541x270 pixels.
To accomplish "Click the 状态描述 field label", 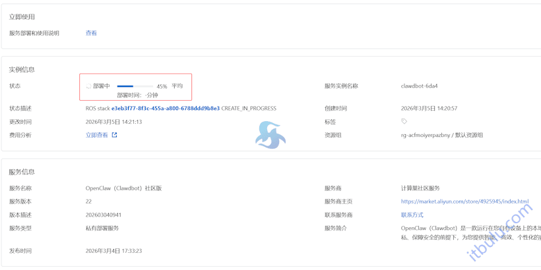I will (20, 108).
